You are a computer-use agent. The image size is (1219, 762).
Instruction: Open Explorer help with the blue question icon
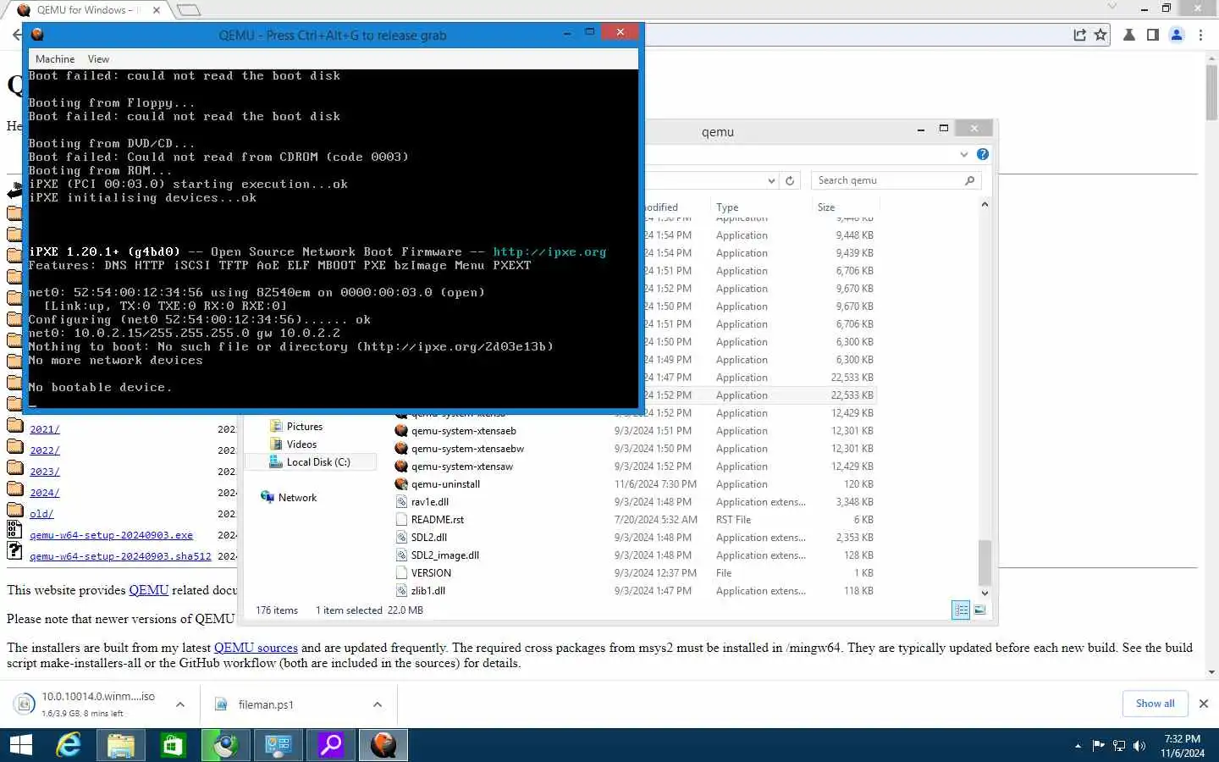983,154
